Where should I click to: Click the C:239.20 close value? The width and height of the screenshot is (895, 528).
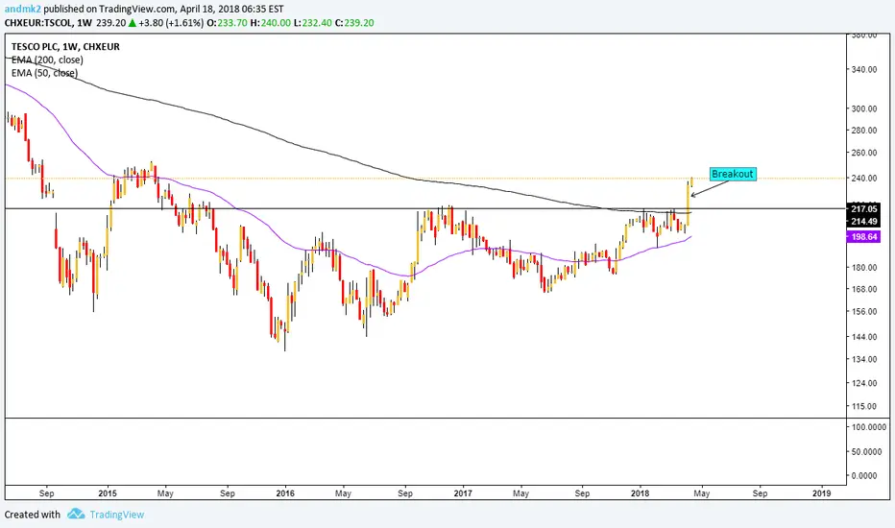354,23
